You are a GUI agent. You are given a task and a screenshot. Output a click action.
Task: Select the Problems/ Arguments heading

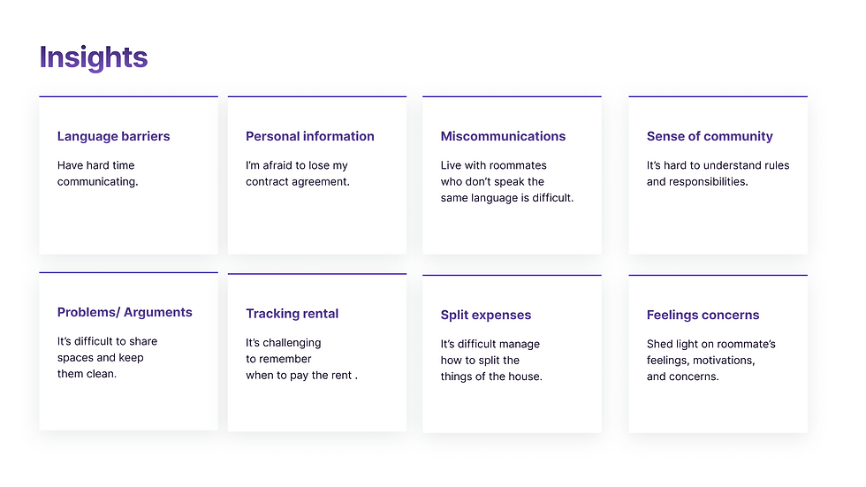pos(125,312)
